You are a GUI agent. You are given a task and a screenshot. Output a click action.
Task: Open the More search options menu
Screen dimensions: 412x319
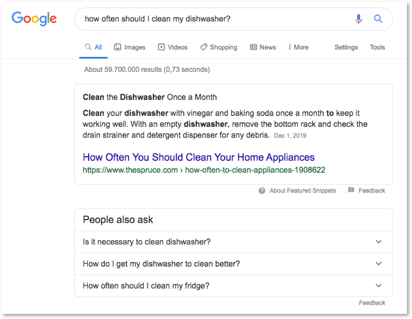tap(298, 47)
